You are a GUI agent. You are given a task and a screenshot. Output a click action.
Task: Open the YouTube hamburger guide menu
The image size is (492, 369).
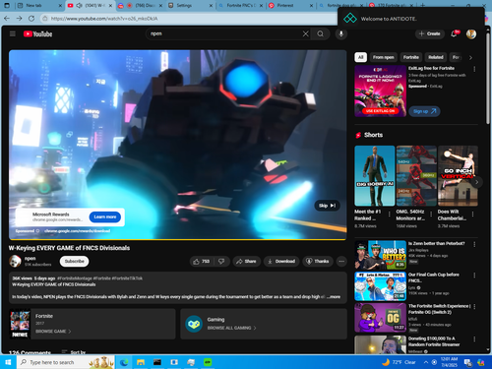(x=13, y=33)
